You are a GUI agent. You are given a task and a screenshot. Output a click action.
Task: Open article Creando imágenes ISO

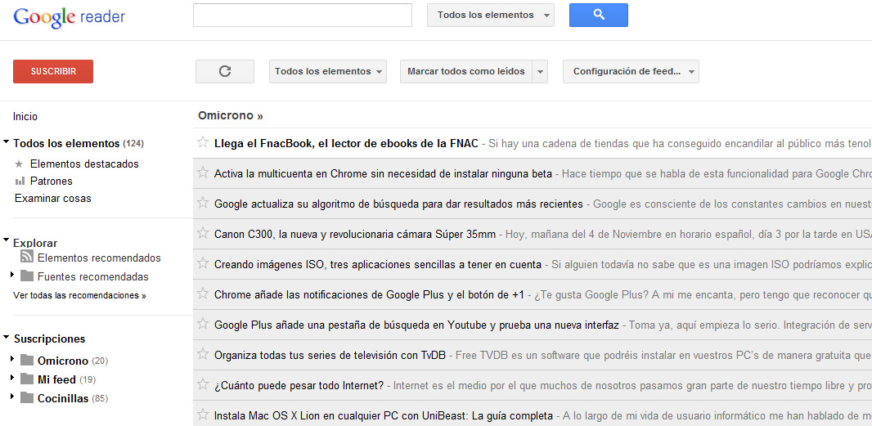(378, 264)
